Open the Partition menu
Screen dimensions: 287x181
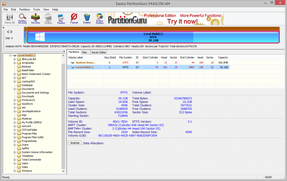pos(24,10)
